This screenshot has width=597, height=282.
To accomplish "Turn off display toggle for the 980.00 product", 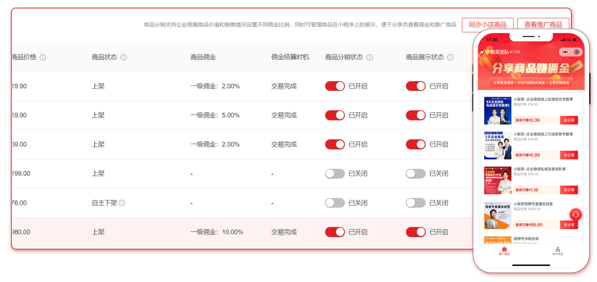I will [x=416, y=232].
